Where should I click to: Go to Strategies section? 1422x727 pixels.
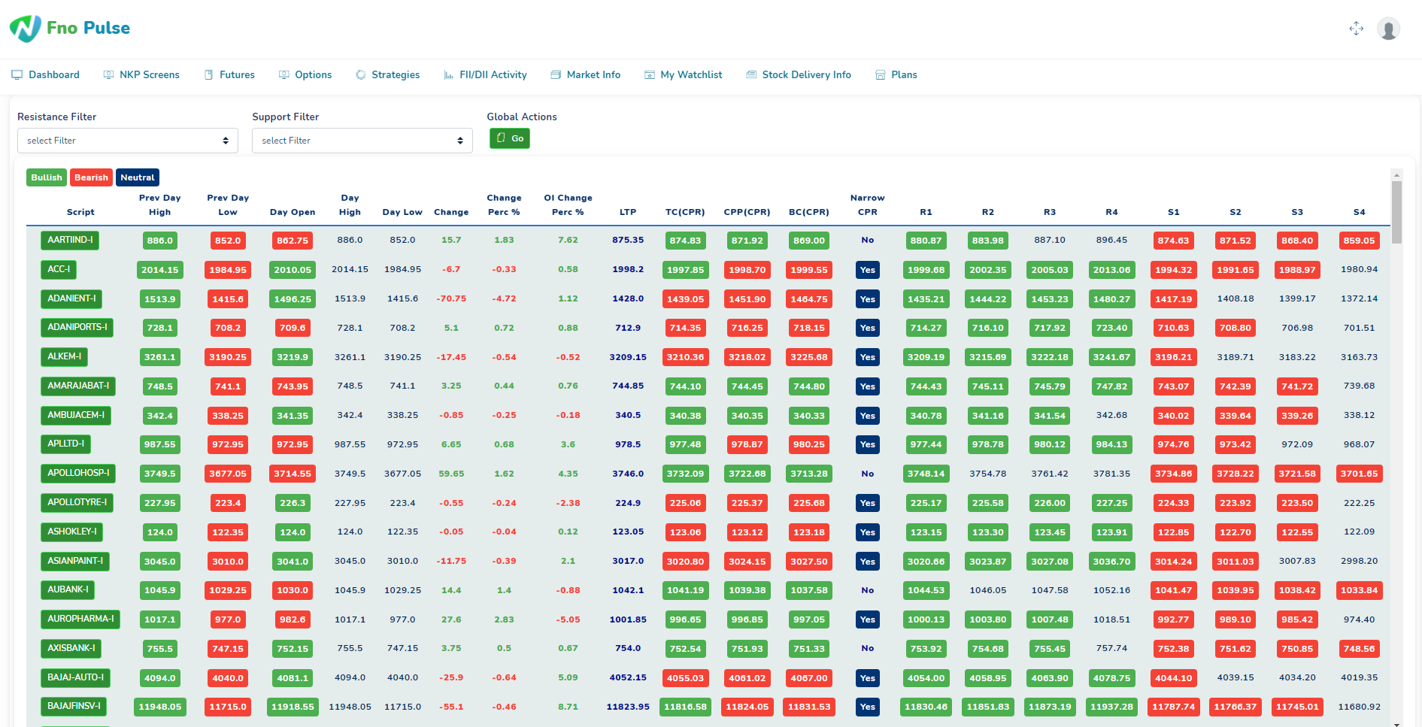(x=396, y=75)
